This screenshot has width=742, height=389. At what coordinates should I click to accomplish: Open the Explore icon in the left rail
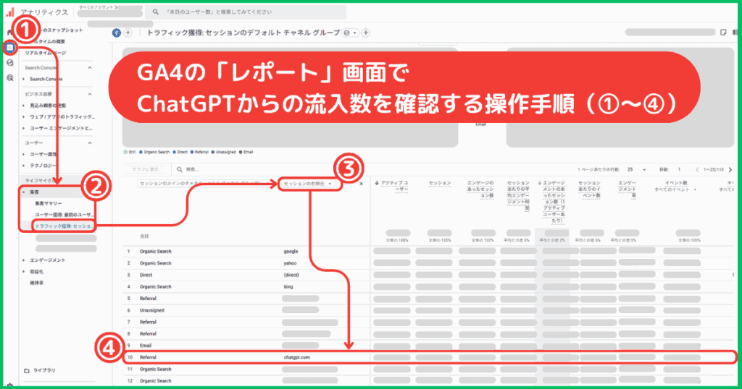pyautogui.click(x=10, y=63)
